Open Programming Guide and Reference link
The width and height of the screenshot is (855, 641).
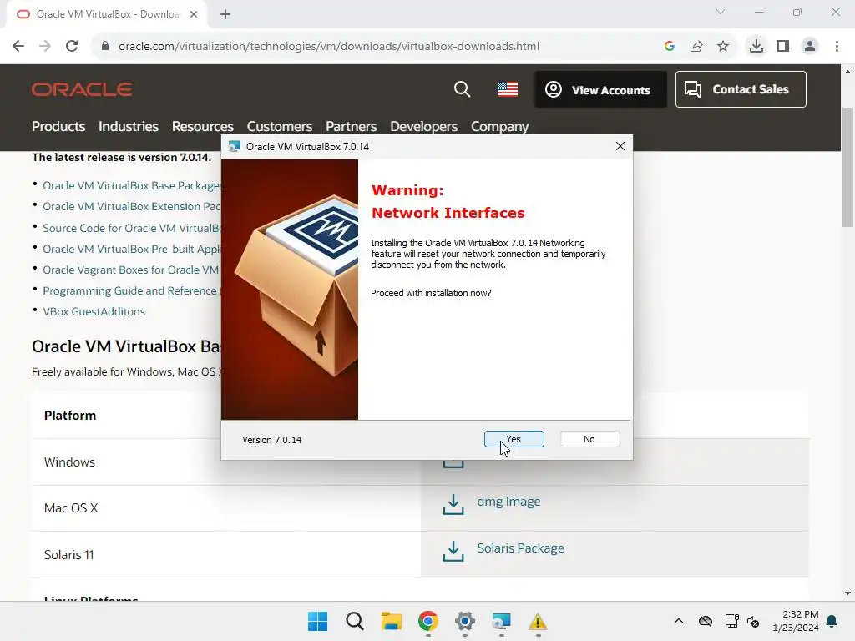pos(129,290)
